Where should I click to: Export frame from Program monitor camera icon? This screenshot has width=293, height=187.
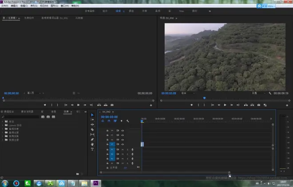[259, 105]
